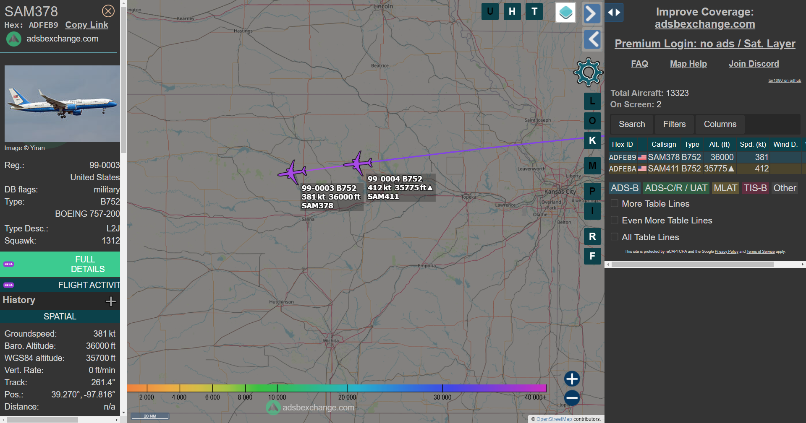Screen dimensions: 806x423
Task: Open the settings gear icon
Action: pos(588,73)
